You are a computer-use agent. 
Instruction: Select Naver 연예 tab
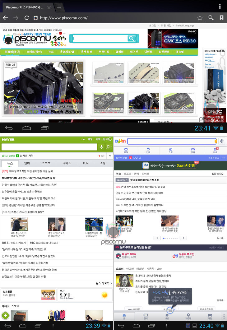pos(27,163)
